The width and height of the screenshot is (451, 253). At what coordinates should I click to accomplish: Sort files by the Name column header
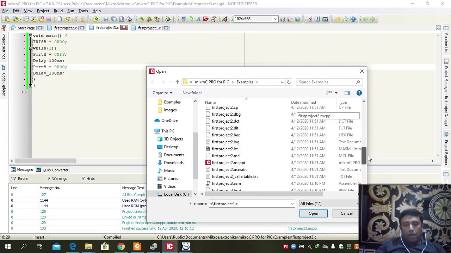click(210, 103)
